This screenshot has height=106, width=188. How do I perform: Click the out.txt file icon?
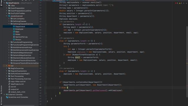[x=9, y=87]
